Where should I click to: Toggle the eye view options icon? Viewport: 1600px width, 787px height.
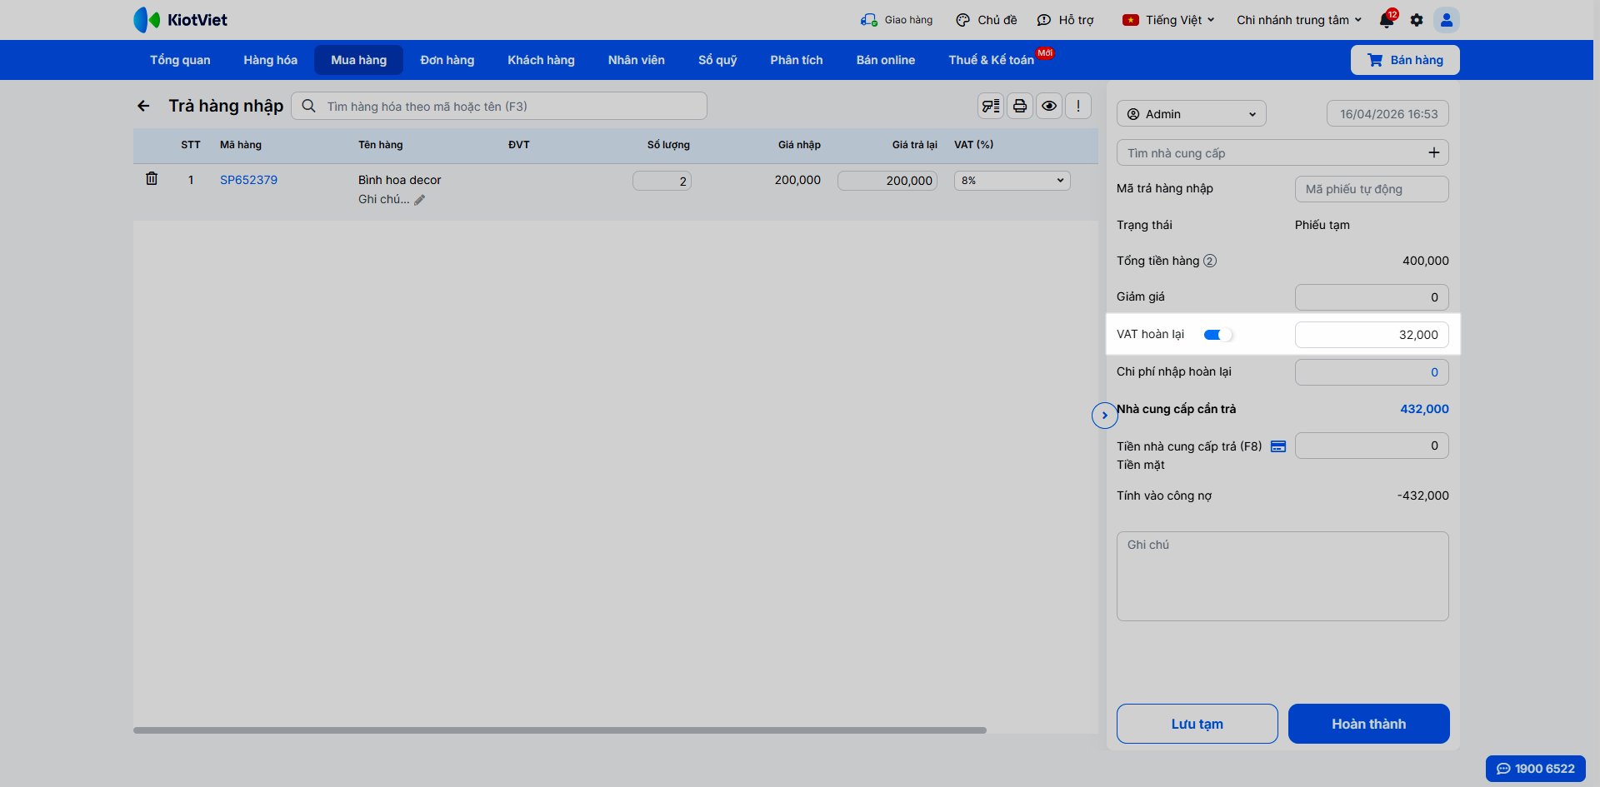tap(1049, 106)
